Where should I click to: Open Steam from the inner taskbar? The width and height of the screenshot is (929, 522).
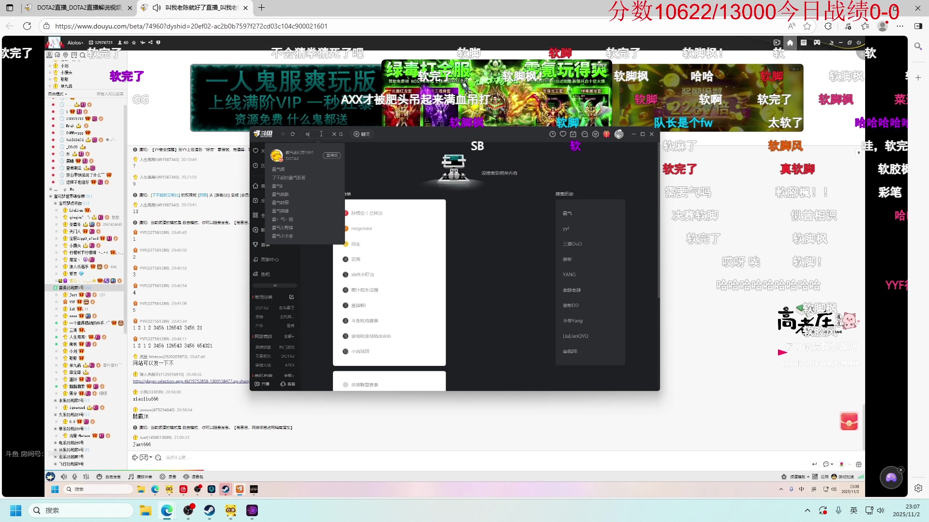pos(225,489)
